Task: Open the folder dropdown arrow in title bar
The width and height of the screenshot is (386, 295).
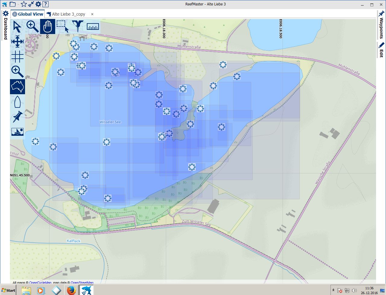Action: [x=18, y=5]
